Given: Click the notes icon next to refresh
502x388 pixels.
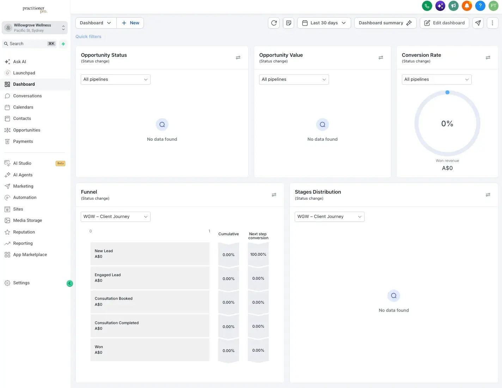Looking at the screenshot, I should [289, 23].
